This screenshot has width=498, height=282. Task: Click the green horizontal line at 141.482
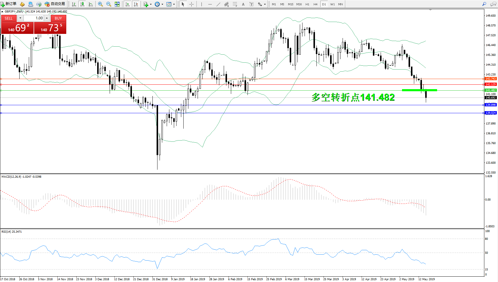[238, 90]
